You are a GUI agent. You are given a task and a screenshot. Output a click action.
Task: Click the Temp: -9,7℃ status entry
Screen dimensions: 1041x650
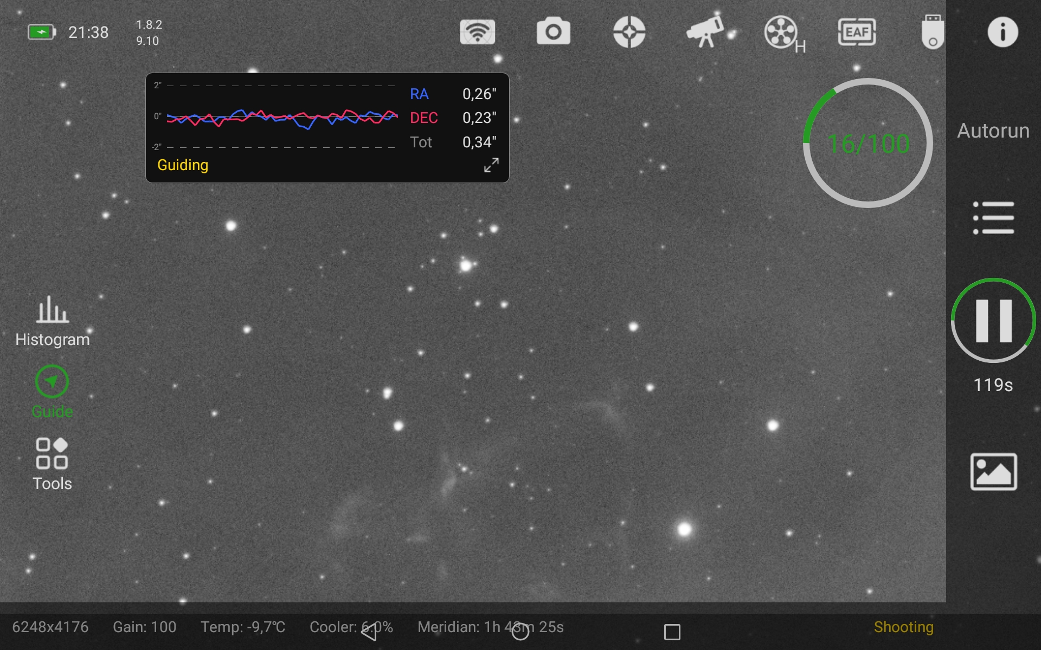tap(243, 627)
